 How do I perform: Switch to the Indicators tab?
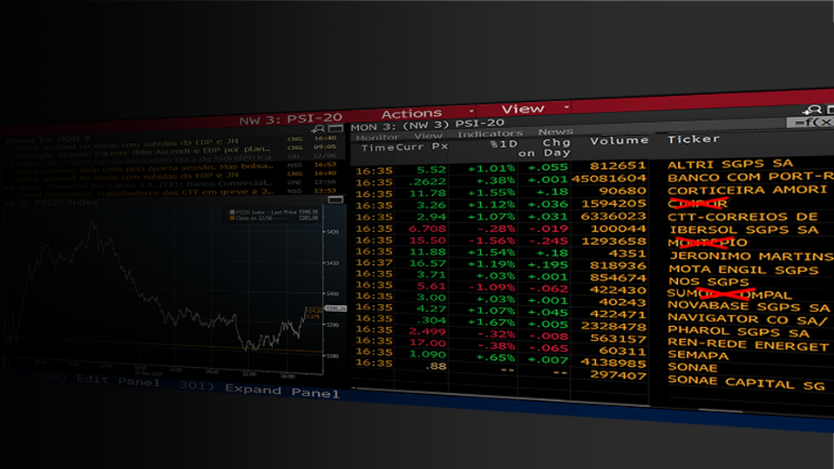coord(490,134)
